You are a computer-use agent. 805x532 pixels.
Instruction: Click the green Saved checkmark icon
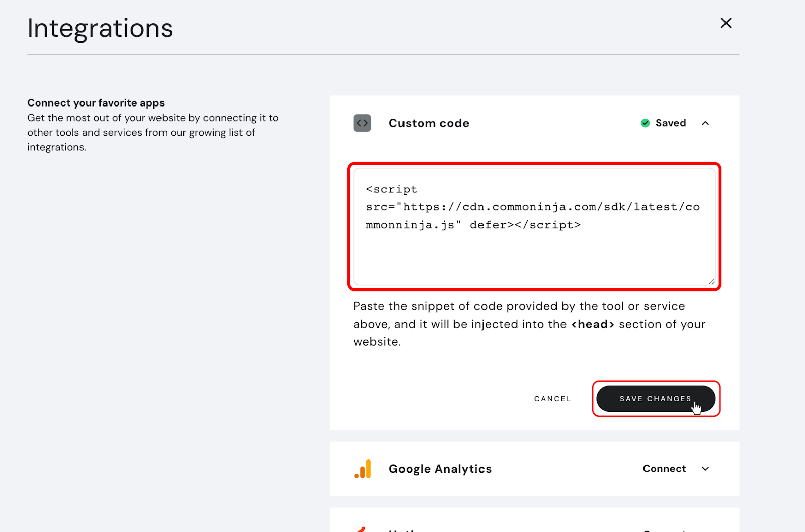645,123
